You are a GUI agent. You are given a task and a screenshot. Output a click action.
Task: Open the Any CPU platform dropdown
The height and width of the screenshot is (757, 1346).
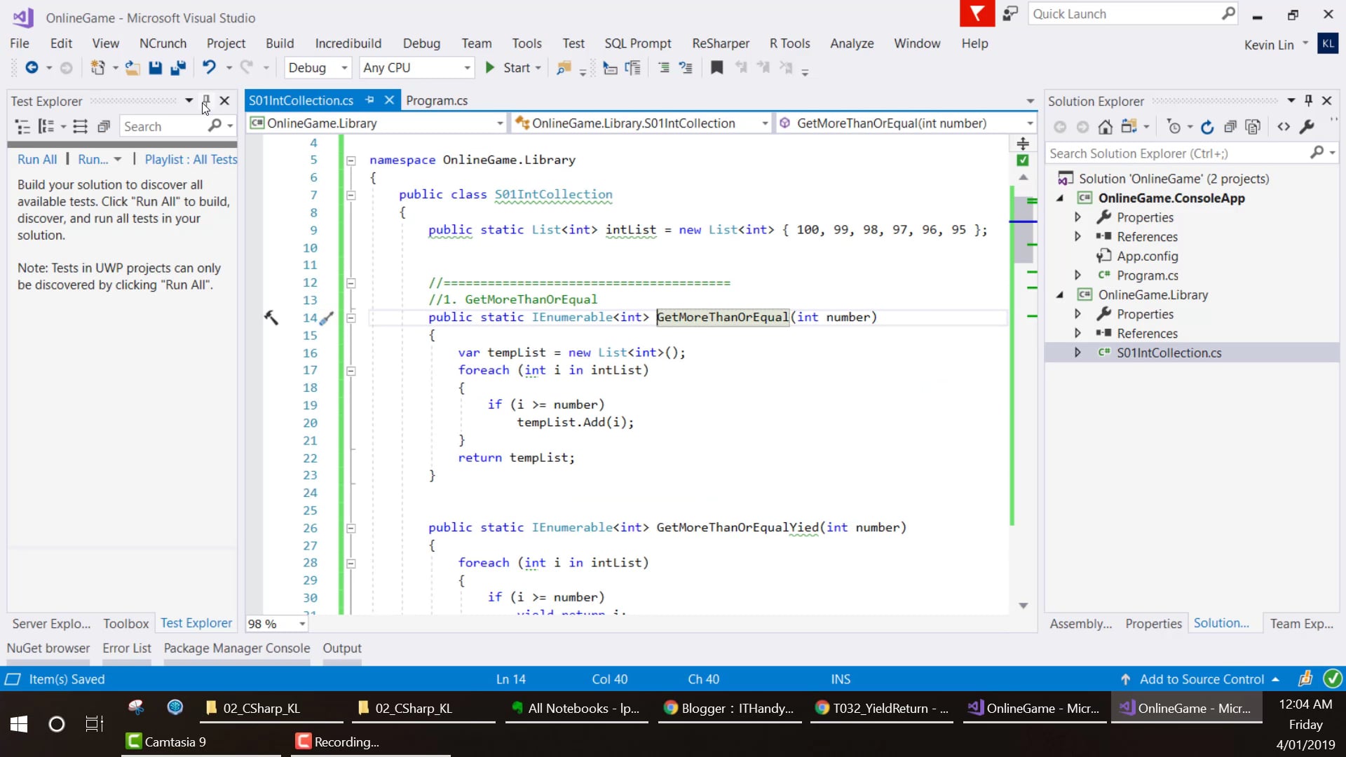(416, 68)
